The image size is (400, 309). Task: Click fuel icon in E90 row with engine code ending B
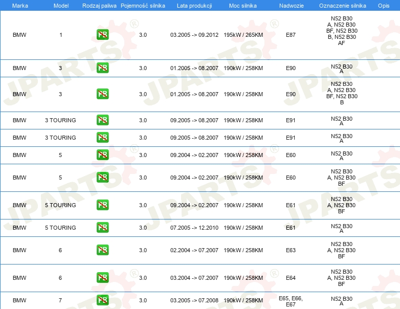[102, 94]
